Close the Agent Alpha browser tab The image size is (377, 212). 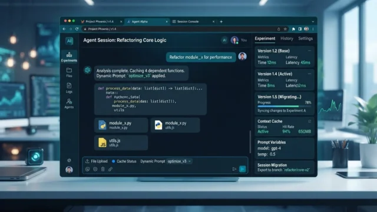(167, 22)
